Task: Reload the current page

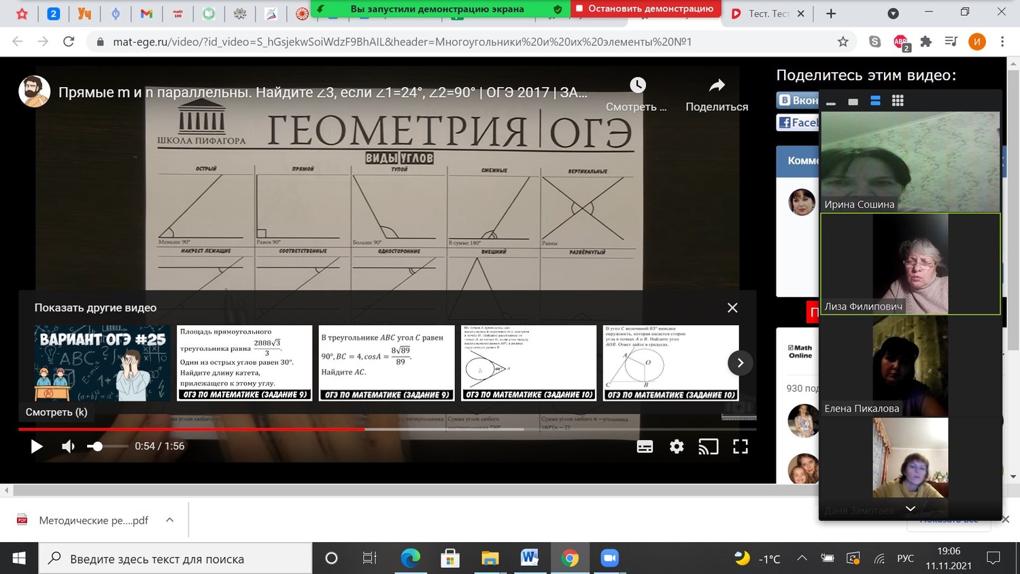Action: coord(69,41)
